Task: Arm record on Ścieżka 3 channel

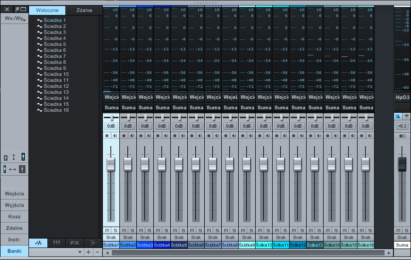Action: [141, 136]
